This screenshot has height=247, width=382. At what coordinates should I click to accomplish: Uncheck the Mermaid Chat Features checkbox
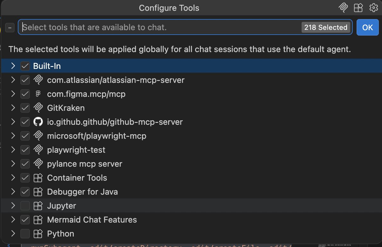click(x=25, y=220)
